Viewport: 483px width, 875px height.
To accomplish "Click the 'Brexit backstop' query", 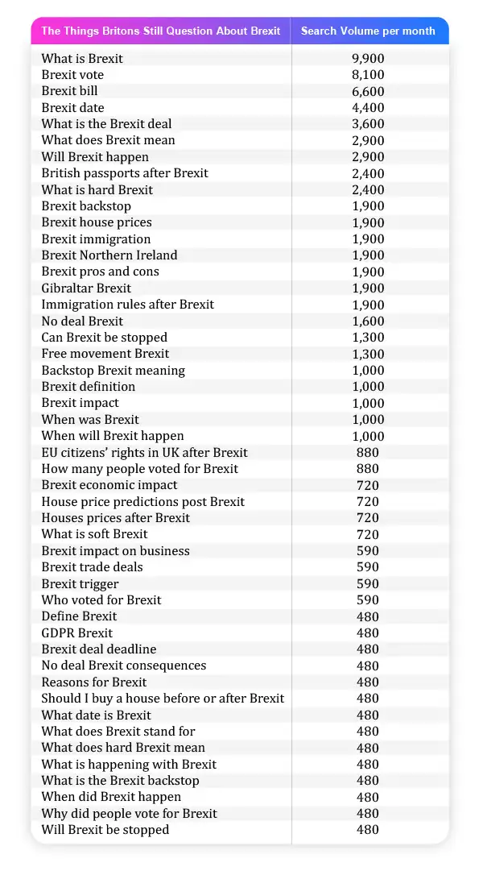I will (86, 206).
